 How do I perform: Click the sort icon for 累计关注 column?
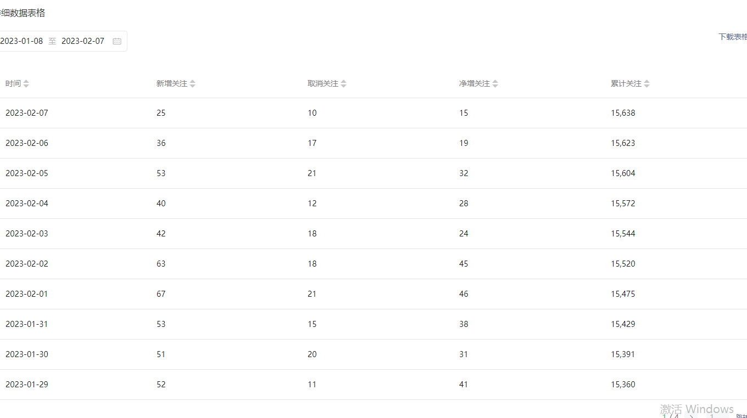pyautogui.click(x=646, y=84)
